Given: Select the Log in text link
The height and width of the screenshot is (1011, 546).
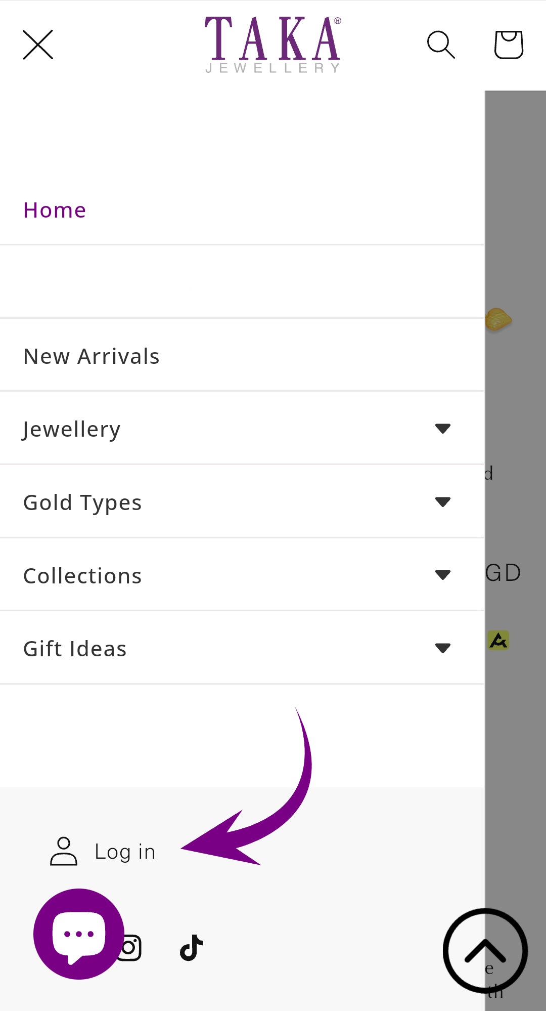Looking at the screenshot, I should [125, 852].
